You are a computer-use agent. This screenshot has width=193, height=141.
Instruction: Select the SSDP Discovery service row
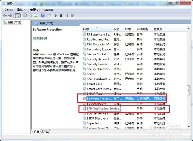(124, 118)
